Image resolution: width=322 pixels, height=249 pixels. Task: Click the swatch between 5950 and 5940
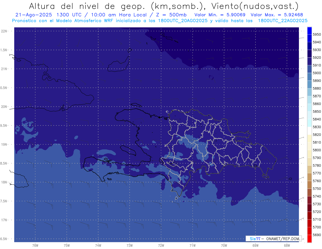click(309, 38)
